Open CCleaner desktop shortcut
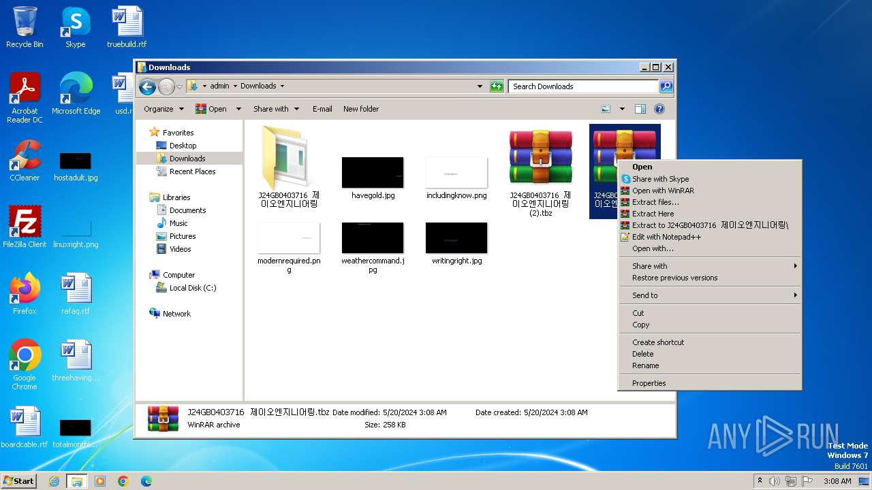Viewport: 872px width, 490px height. pyautogui.click(x=25, y=161)
